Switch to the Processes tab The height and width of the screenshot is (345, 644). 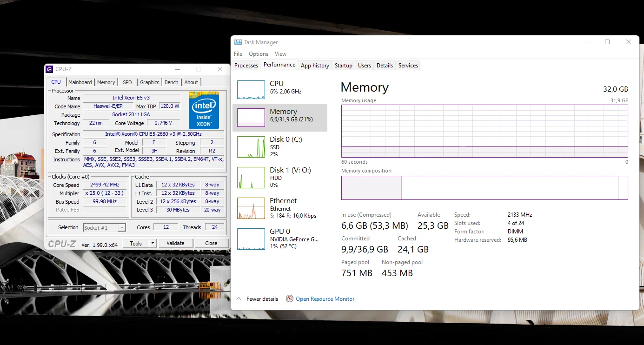(246, 66)
